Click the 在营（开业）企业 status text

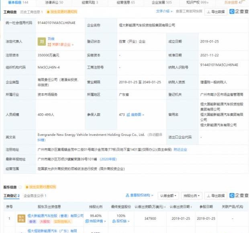(132, 41)
